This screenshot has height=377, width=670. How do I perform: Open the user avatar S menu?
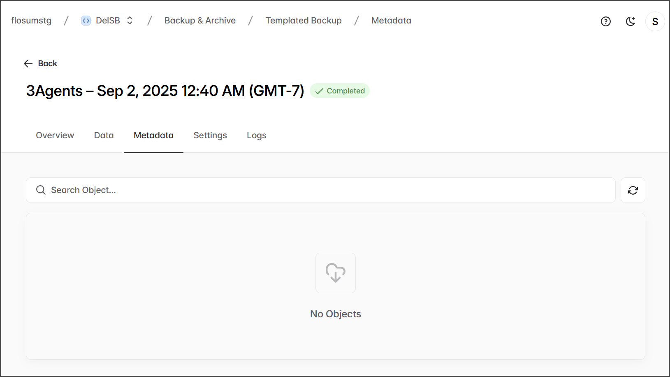(x=655, y=21)
